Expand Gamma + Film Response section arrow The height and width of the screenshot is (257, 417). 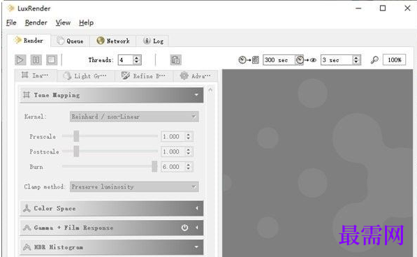click(197, 228)
